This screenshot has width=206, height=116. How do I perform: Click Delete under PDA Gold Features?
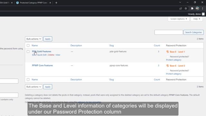pyautogui.click(x=51, y=55)
